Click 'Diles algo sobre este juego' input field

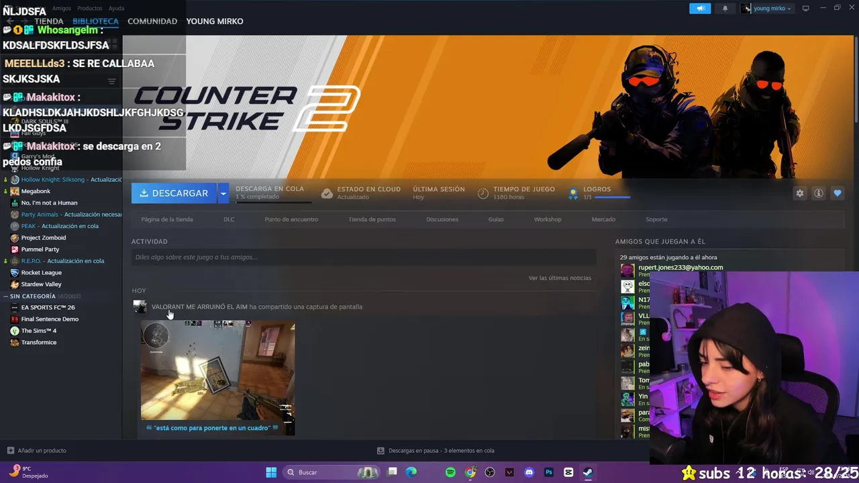click(x=364, y=257)
